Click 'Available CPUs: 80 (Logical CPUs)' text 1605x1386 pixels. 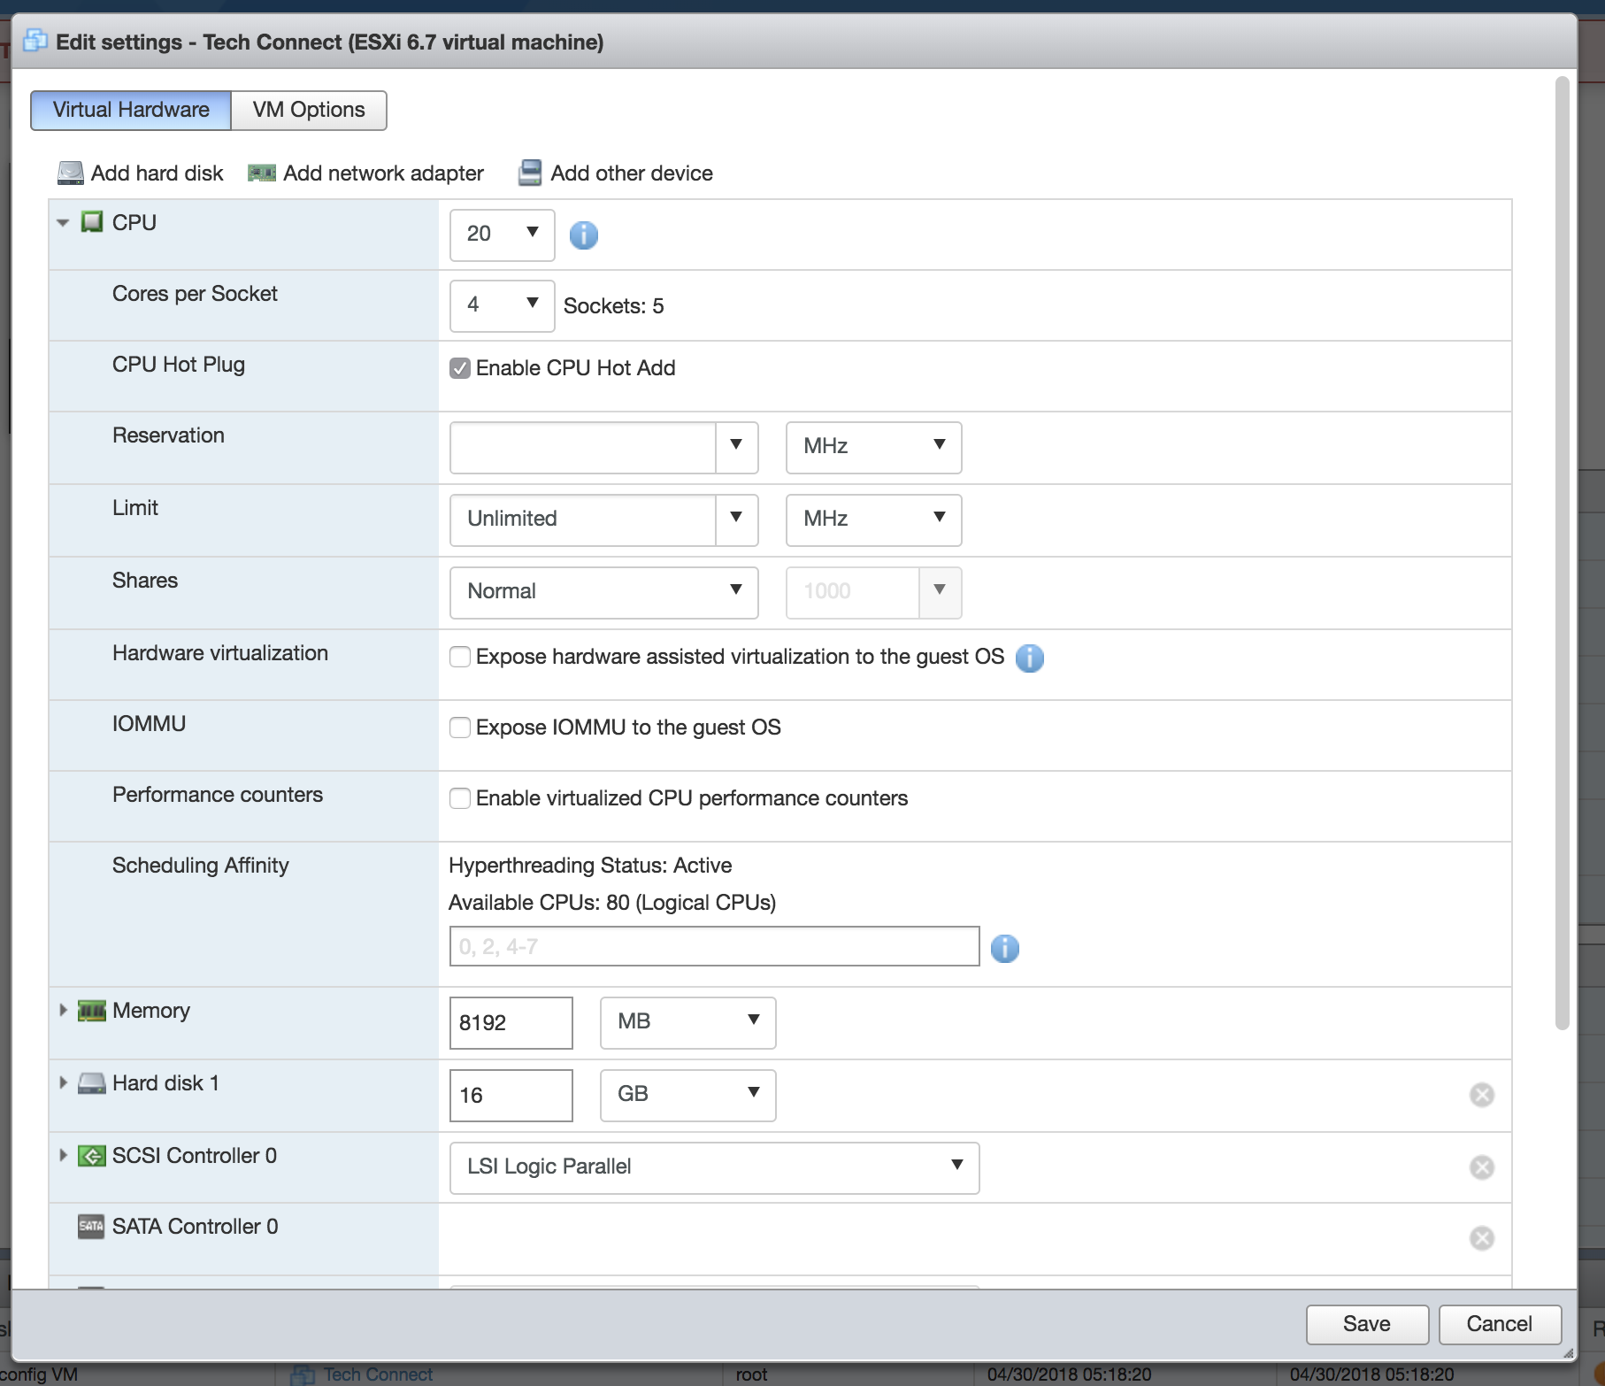(612, 903)
